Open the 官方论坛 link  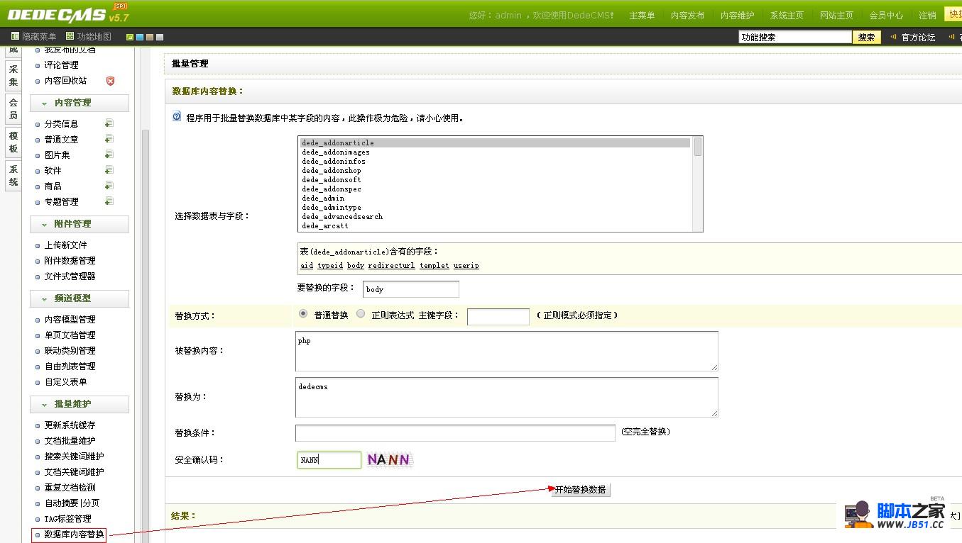(x=918, y=37)
